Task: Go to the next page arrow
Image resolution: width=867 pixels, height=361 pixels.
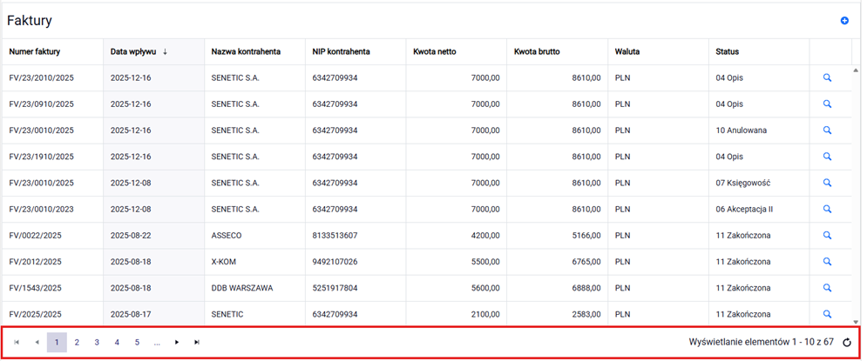Action: pos(177,342)
